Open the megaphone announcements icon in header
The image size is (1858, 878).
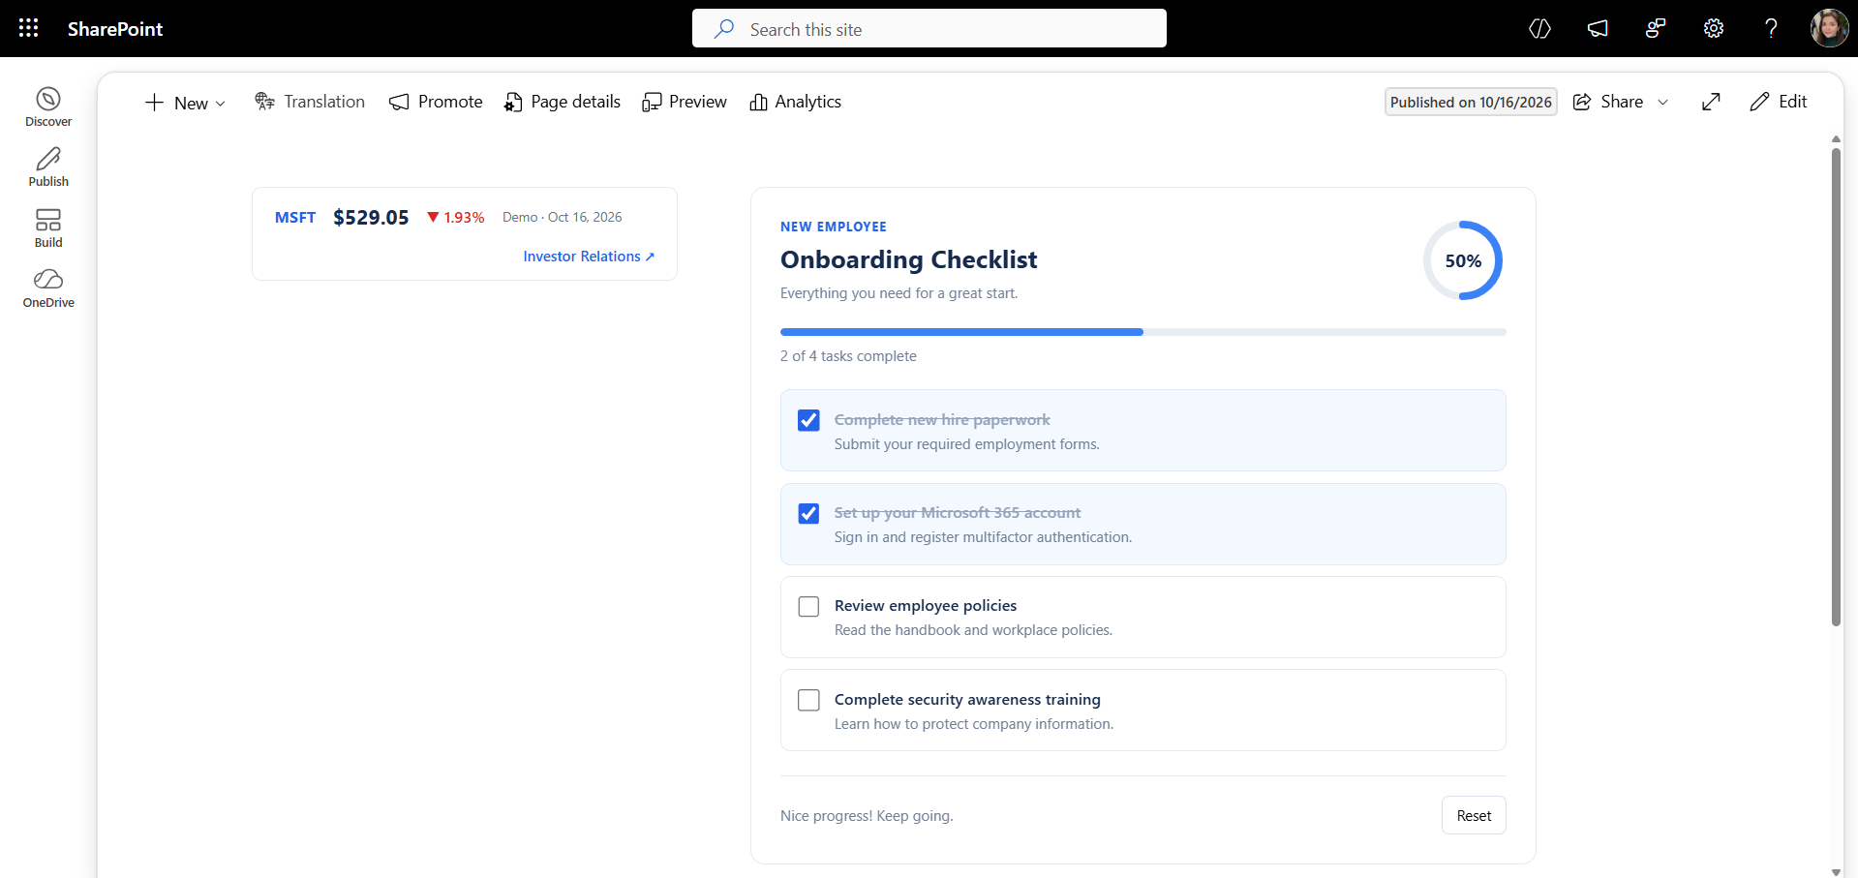pyautogui.click(x=1598, y=29)
